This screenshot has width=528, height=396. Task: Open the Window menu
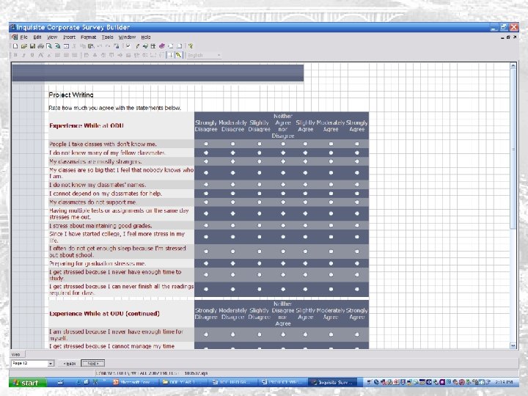pyautogui.click(x=127, y=37)
